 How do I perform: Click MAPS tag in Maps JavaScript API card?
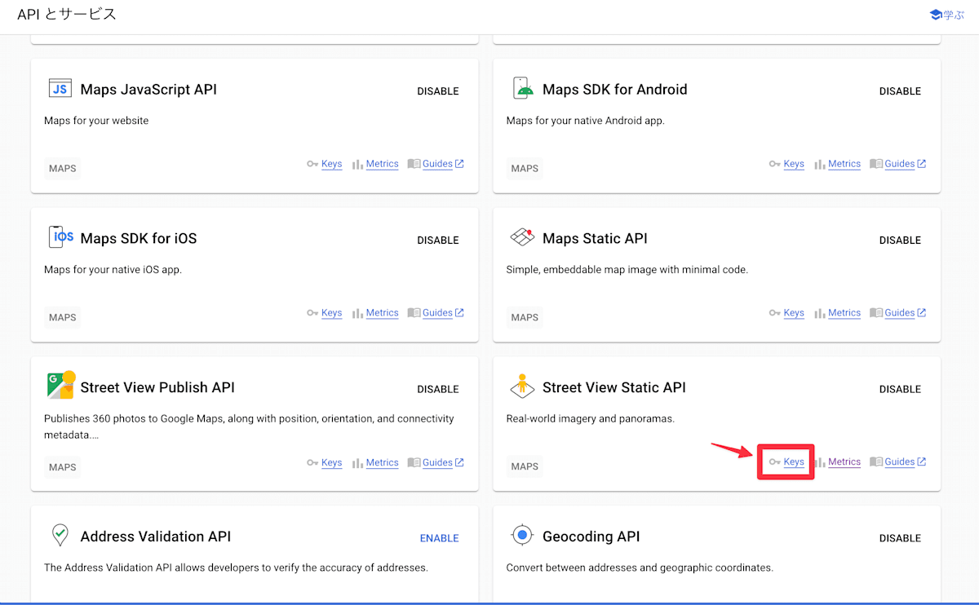[x=63, y=169]
